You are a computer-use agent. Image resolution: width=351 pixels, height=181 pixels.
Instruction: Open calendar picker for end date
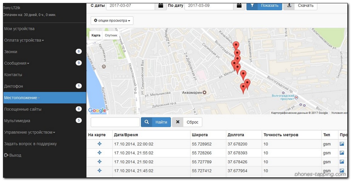click(x=239, y=5)
